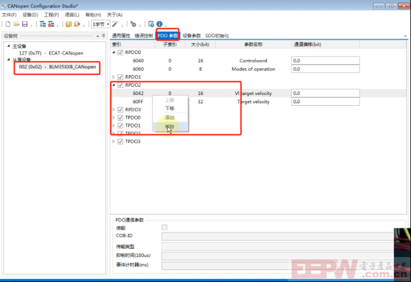The height and width of the screenshot is (282, 411).
Task: Open the 设备(D) menu
Action: click(x=30, y=15)
